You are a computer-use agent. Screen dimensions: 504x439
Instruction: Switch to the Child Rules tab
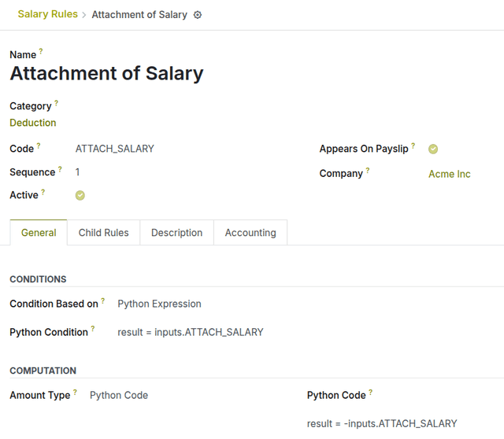(103, 233)
